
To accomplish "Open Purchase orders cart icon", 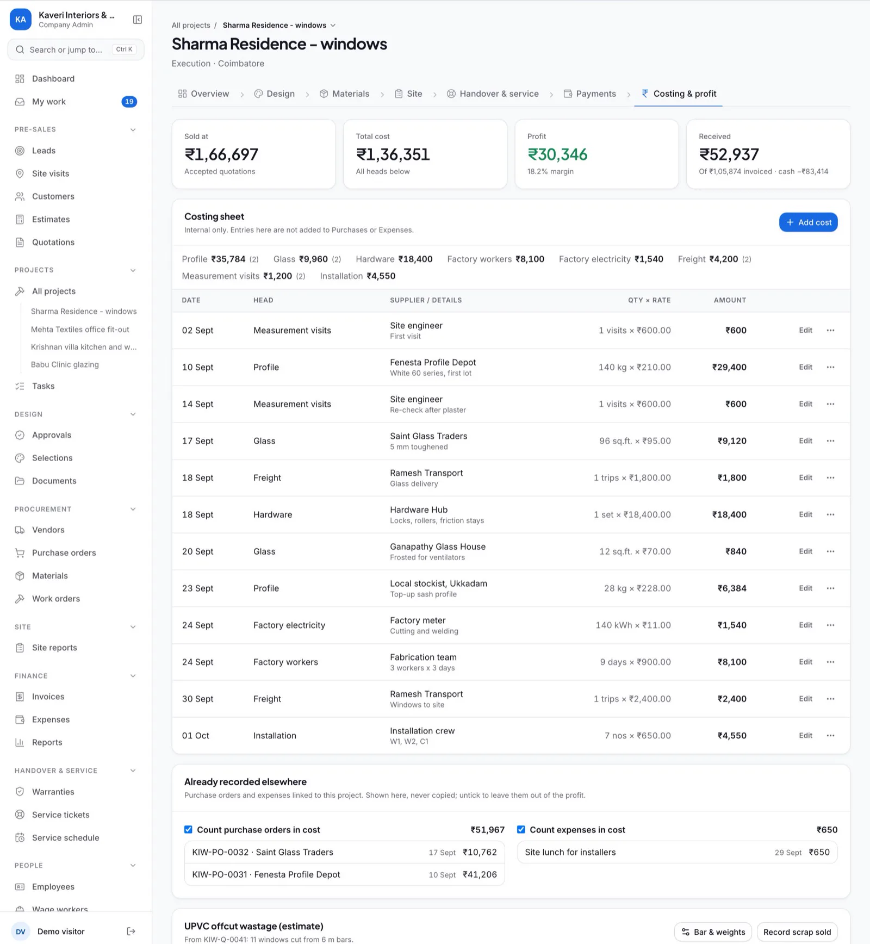I will 20,553.
